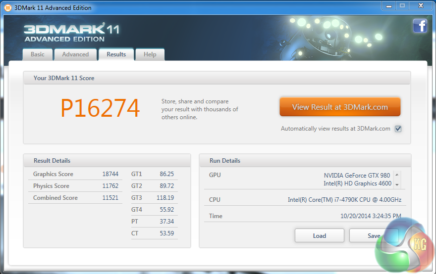Click the PT value 37.34

pos(167,222)
